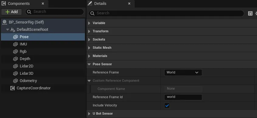
Task: Select the Lidar2D component label
Action: pos(26,66)
